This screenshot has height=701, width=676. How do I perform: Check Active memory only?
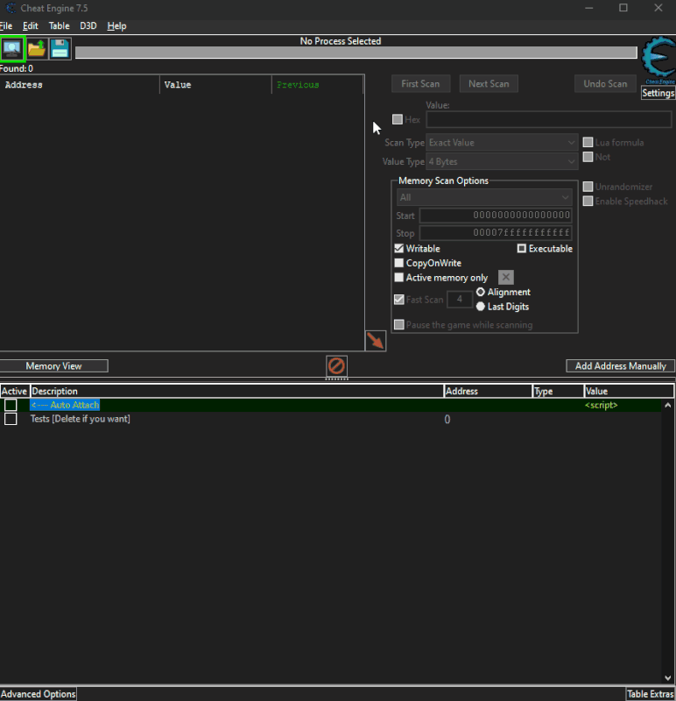pyautogui.click(x=399, y=278)
